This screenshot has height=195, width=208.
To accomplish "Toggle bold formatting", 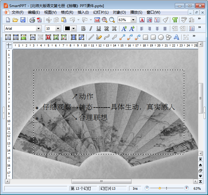I will (x=83, y=29).
